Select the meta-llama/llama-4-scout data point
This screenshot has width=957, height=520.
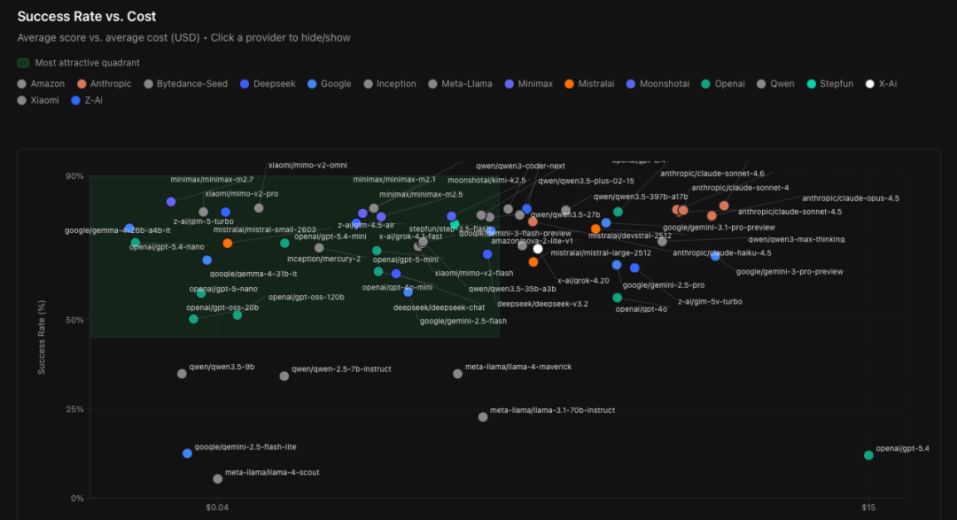pos(217,478)
